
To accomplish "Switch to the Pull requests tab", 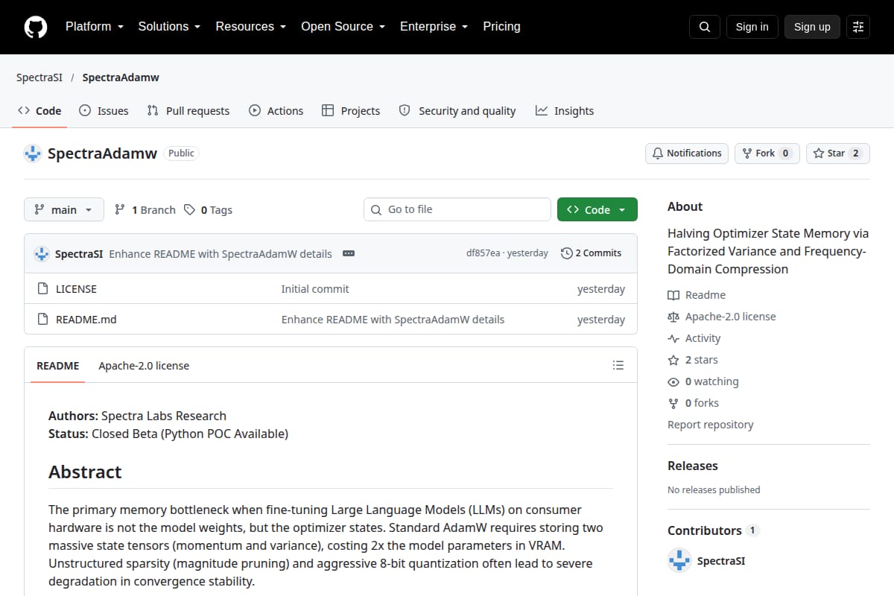I will coord(188,111).
